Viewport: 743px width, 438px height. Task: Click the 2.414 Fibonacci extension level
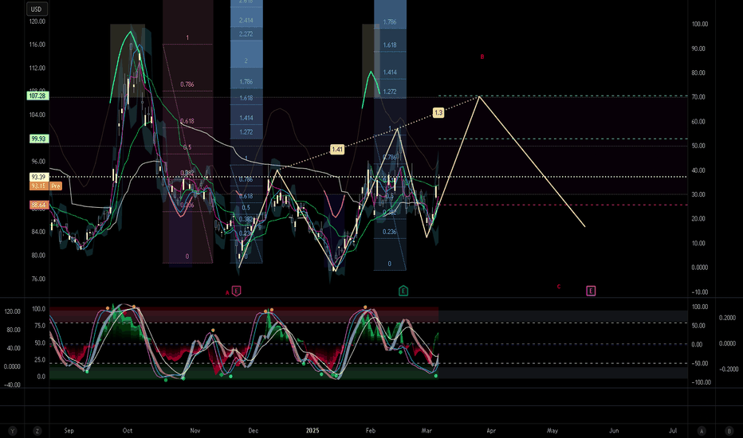point(246,21)
